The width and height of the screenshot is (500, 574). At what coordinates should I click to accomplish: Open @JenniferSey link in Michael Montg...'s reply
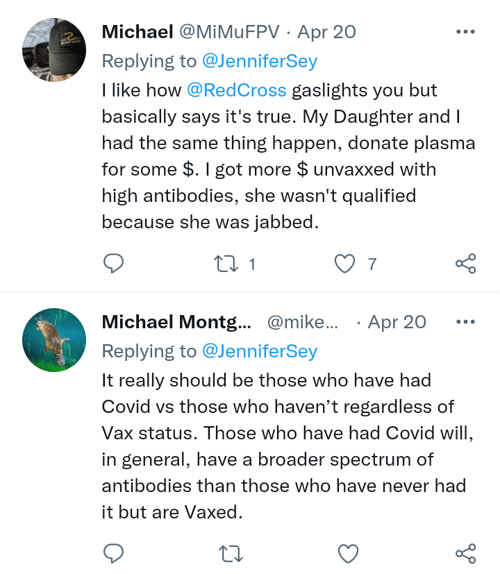259,351
